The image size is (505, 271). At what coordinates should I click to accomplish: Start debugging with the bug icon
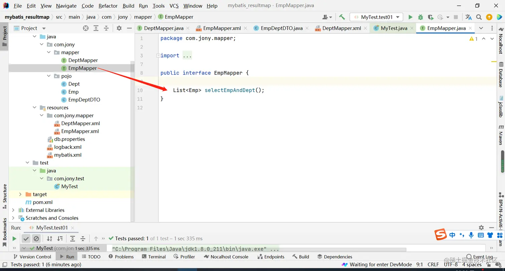[420, 17]
